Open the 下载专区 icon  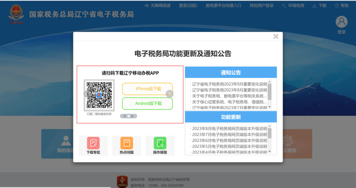pos(93,143)
